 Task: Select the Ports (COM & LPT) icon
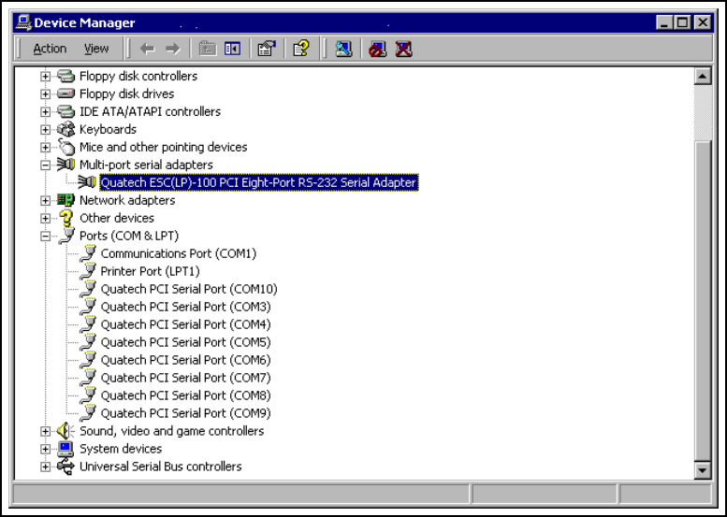click(65, 236)
